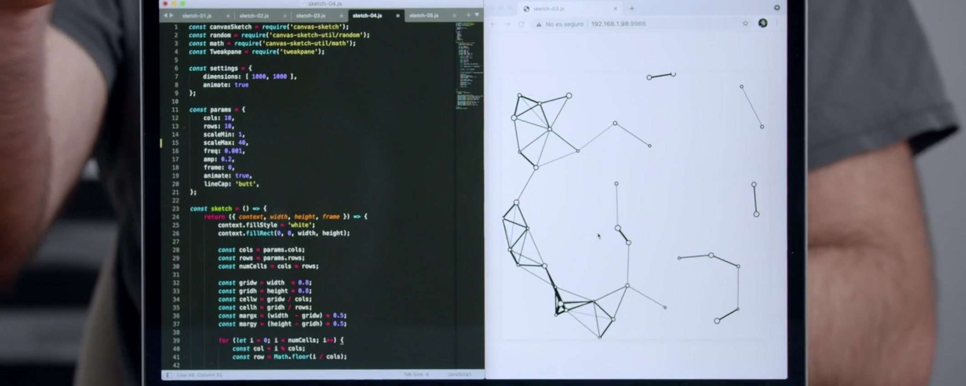Click the sketch-04.js window title

(325, 4)
